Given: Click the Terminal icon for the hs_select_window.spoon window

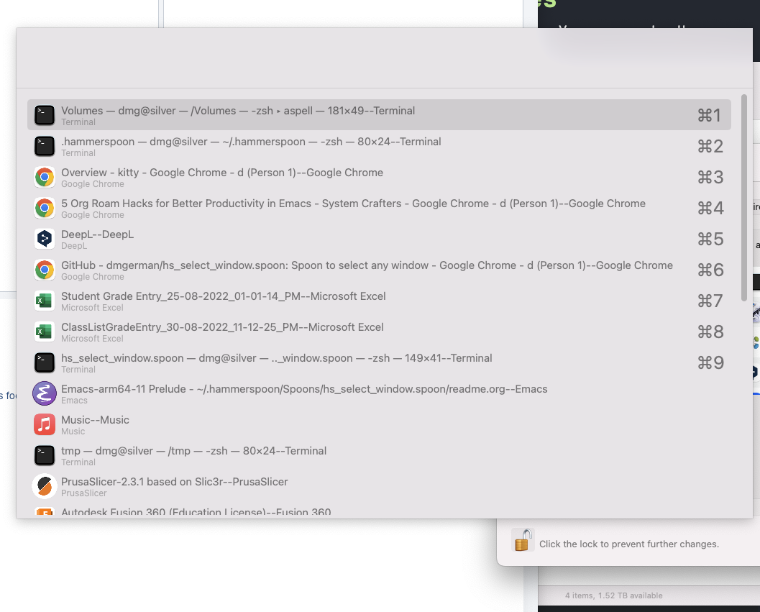Looking at the screenshot, I should tap(44, 362).
